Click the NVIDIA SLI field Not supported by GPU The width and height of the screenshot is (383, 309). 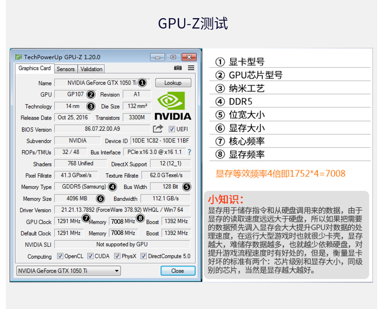tap(122, 244)
